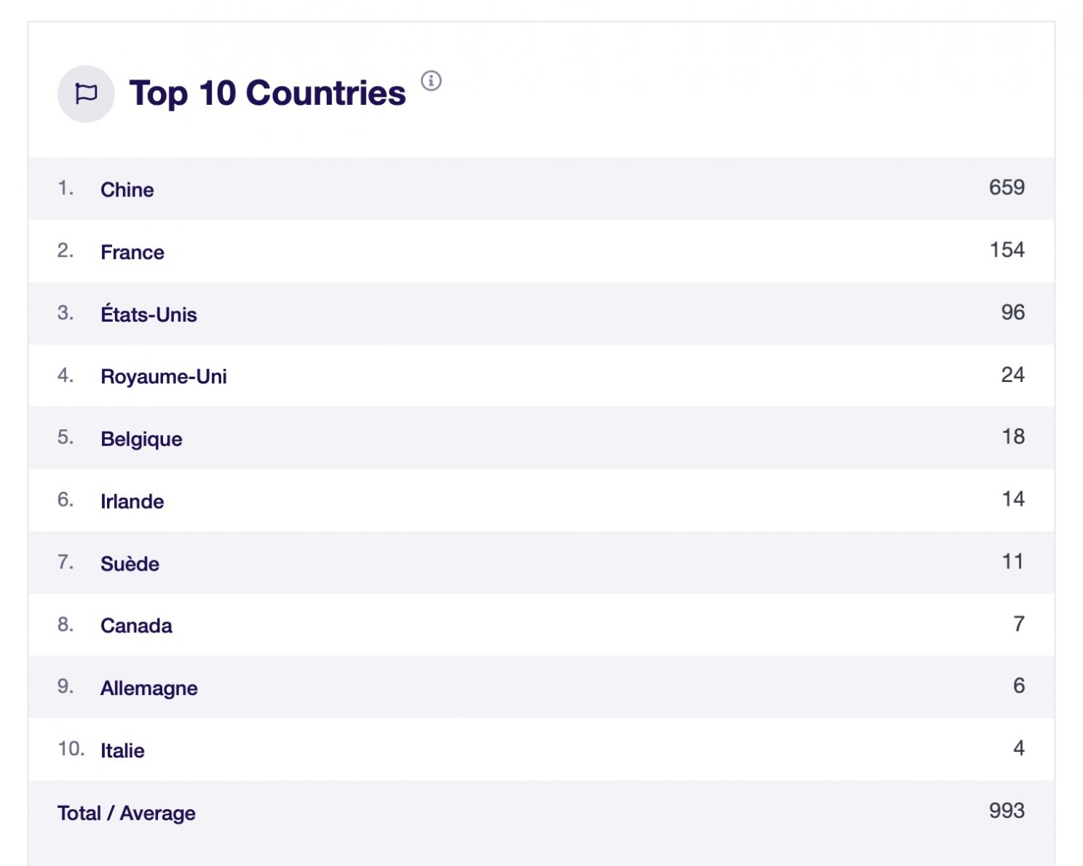Select the Chine country row
The width and height of the screenshot is (1083, 866).
click(x=127, y=189)
